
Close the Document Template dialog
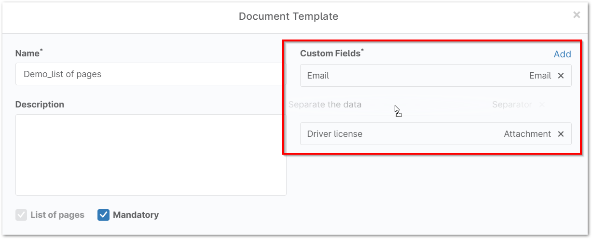[x=576, y=15]
